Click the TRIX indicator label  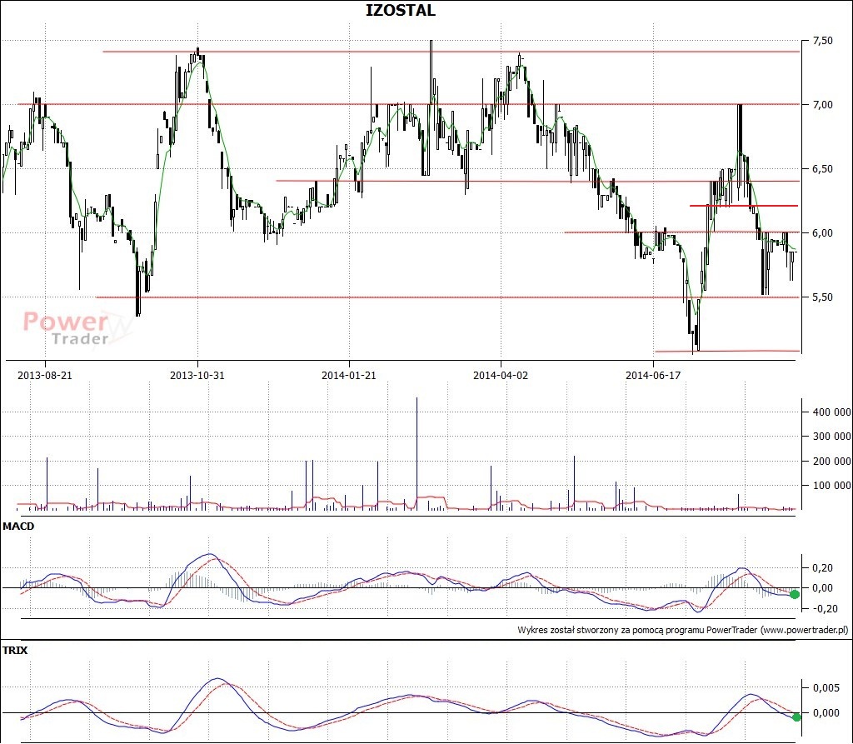(15, 651)
